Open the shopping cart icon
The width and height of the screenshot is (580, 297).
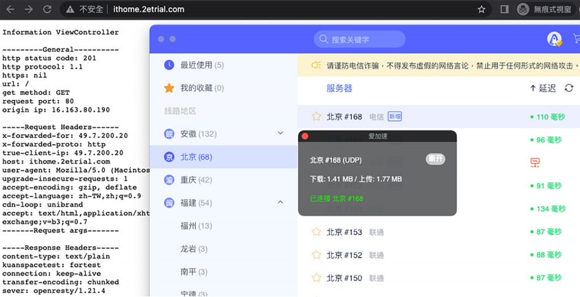576,38
